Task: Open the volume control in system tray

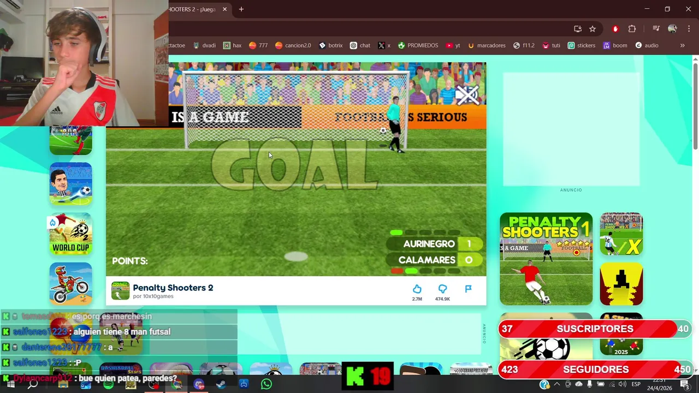Action: 622,384
